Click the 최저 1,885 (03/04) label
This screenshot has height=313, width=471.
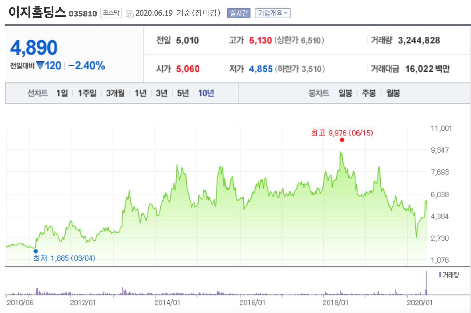pyautogui.click(x=64, y=258)
